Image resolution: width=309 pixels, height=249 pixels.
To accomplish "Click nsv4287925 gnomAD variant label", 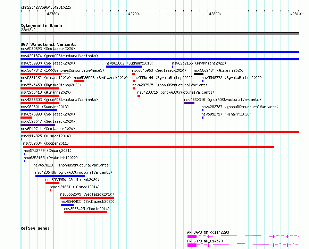I will (171, 85).
